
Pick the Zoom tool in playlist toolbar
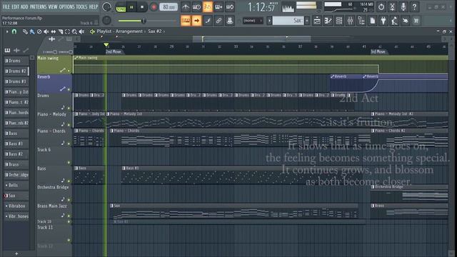point(74,31)
